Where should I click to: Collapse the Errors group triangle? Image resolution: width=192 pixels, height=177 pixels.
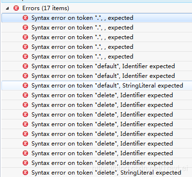(7, 8)
